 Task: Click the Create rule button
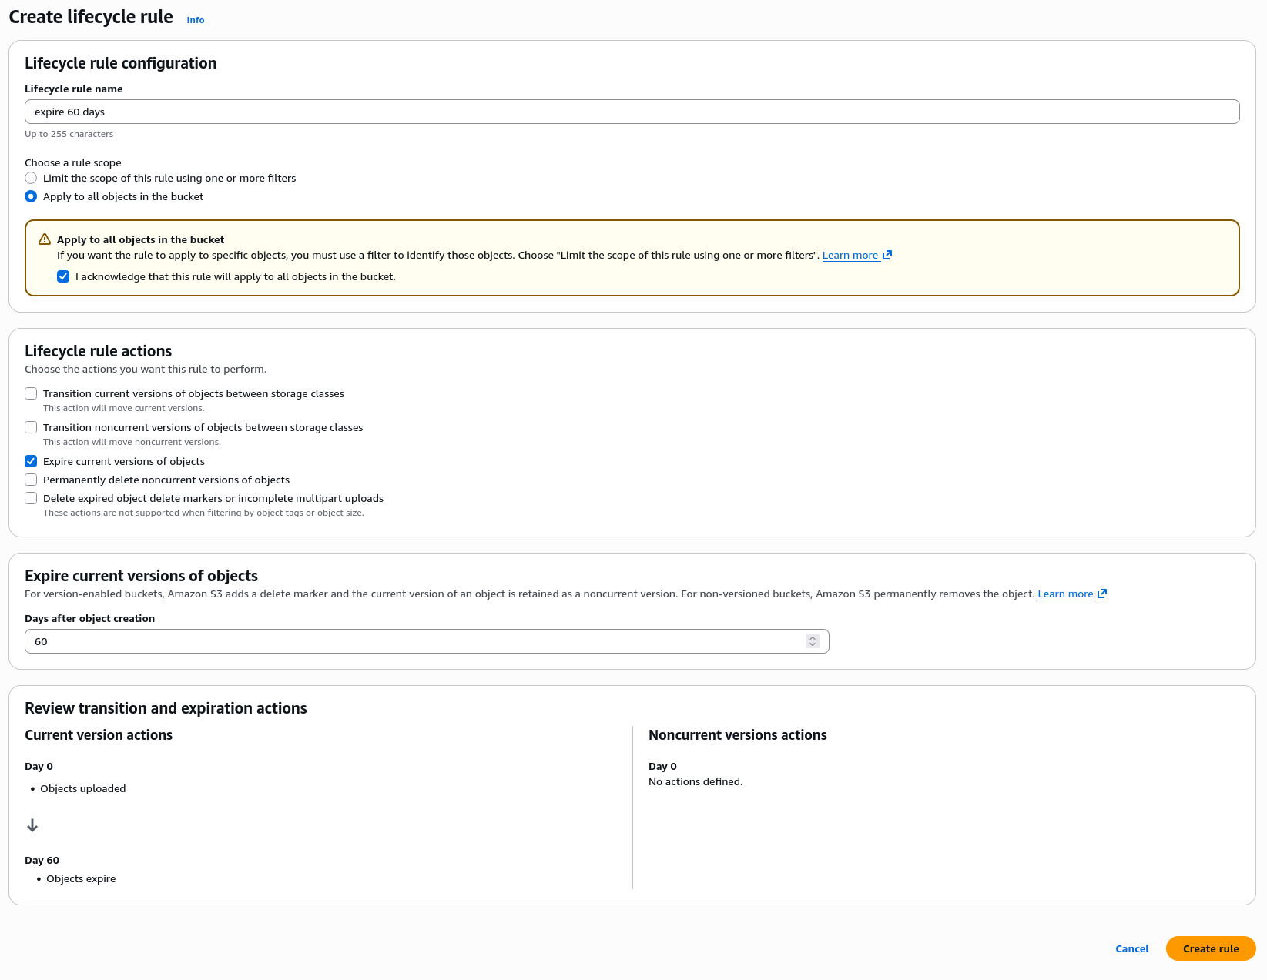[x=1210, y=948]
